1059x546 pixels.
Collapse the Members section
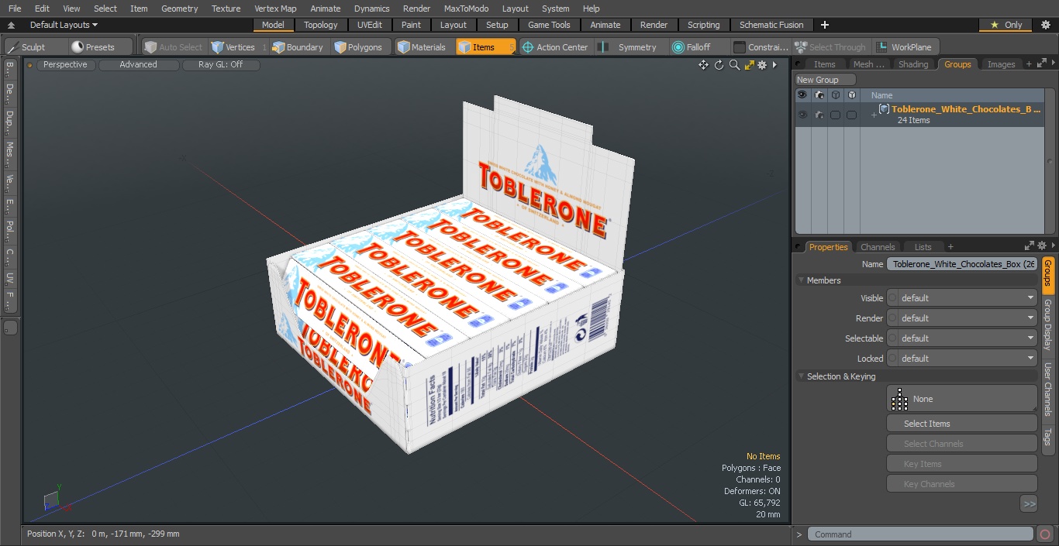click(801, 280)
